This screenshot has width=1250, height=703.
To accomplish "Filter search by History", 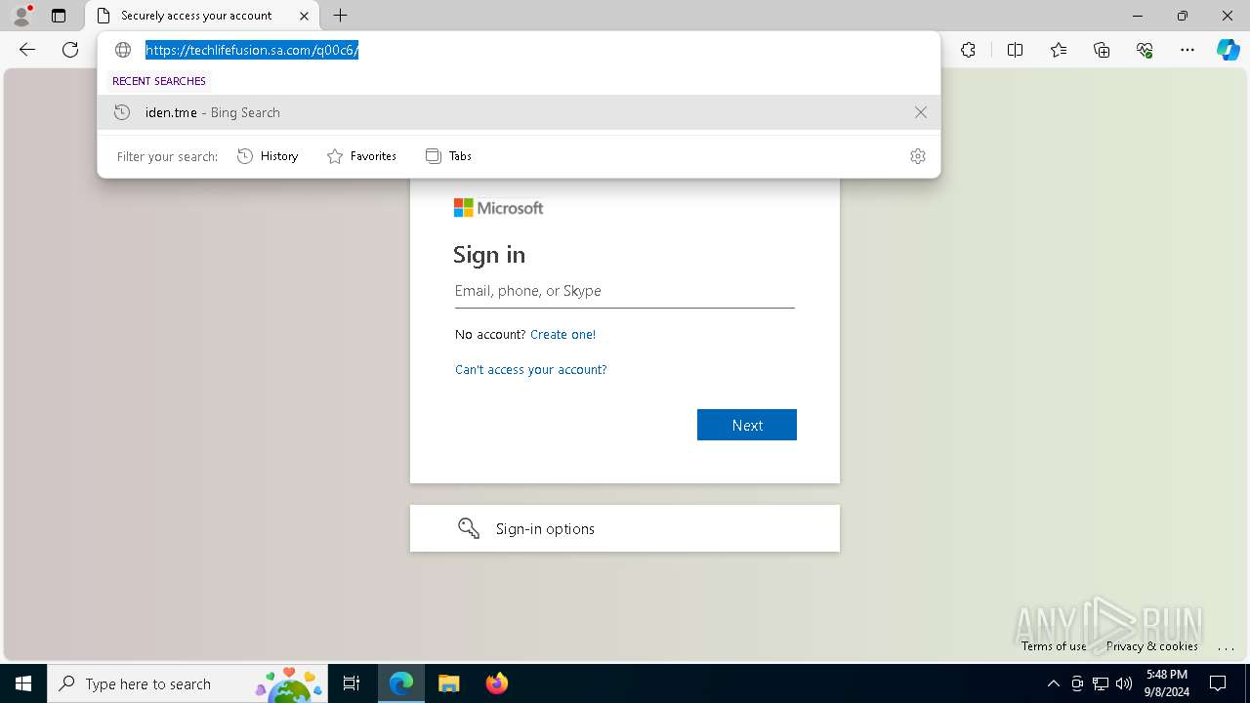I will [x=268, y=156].
